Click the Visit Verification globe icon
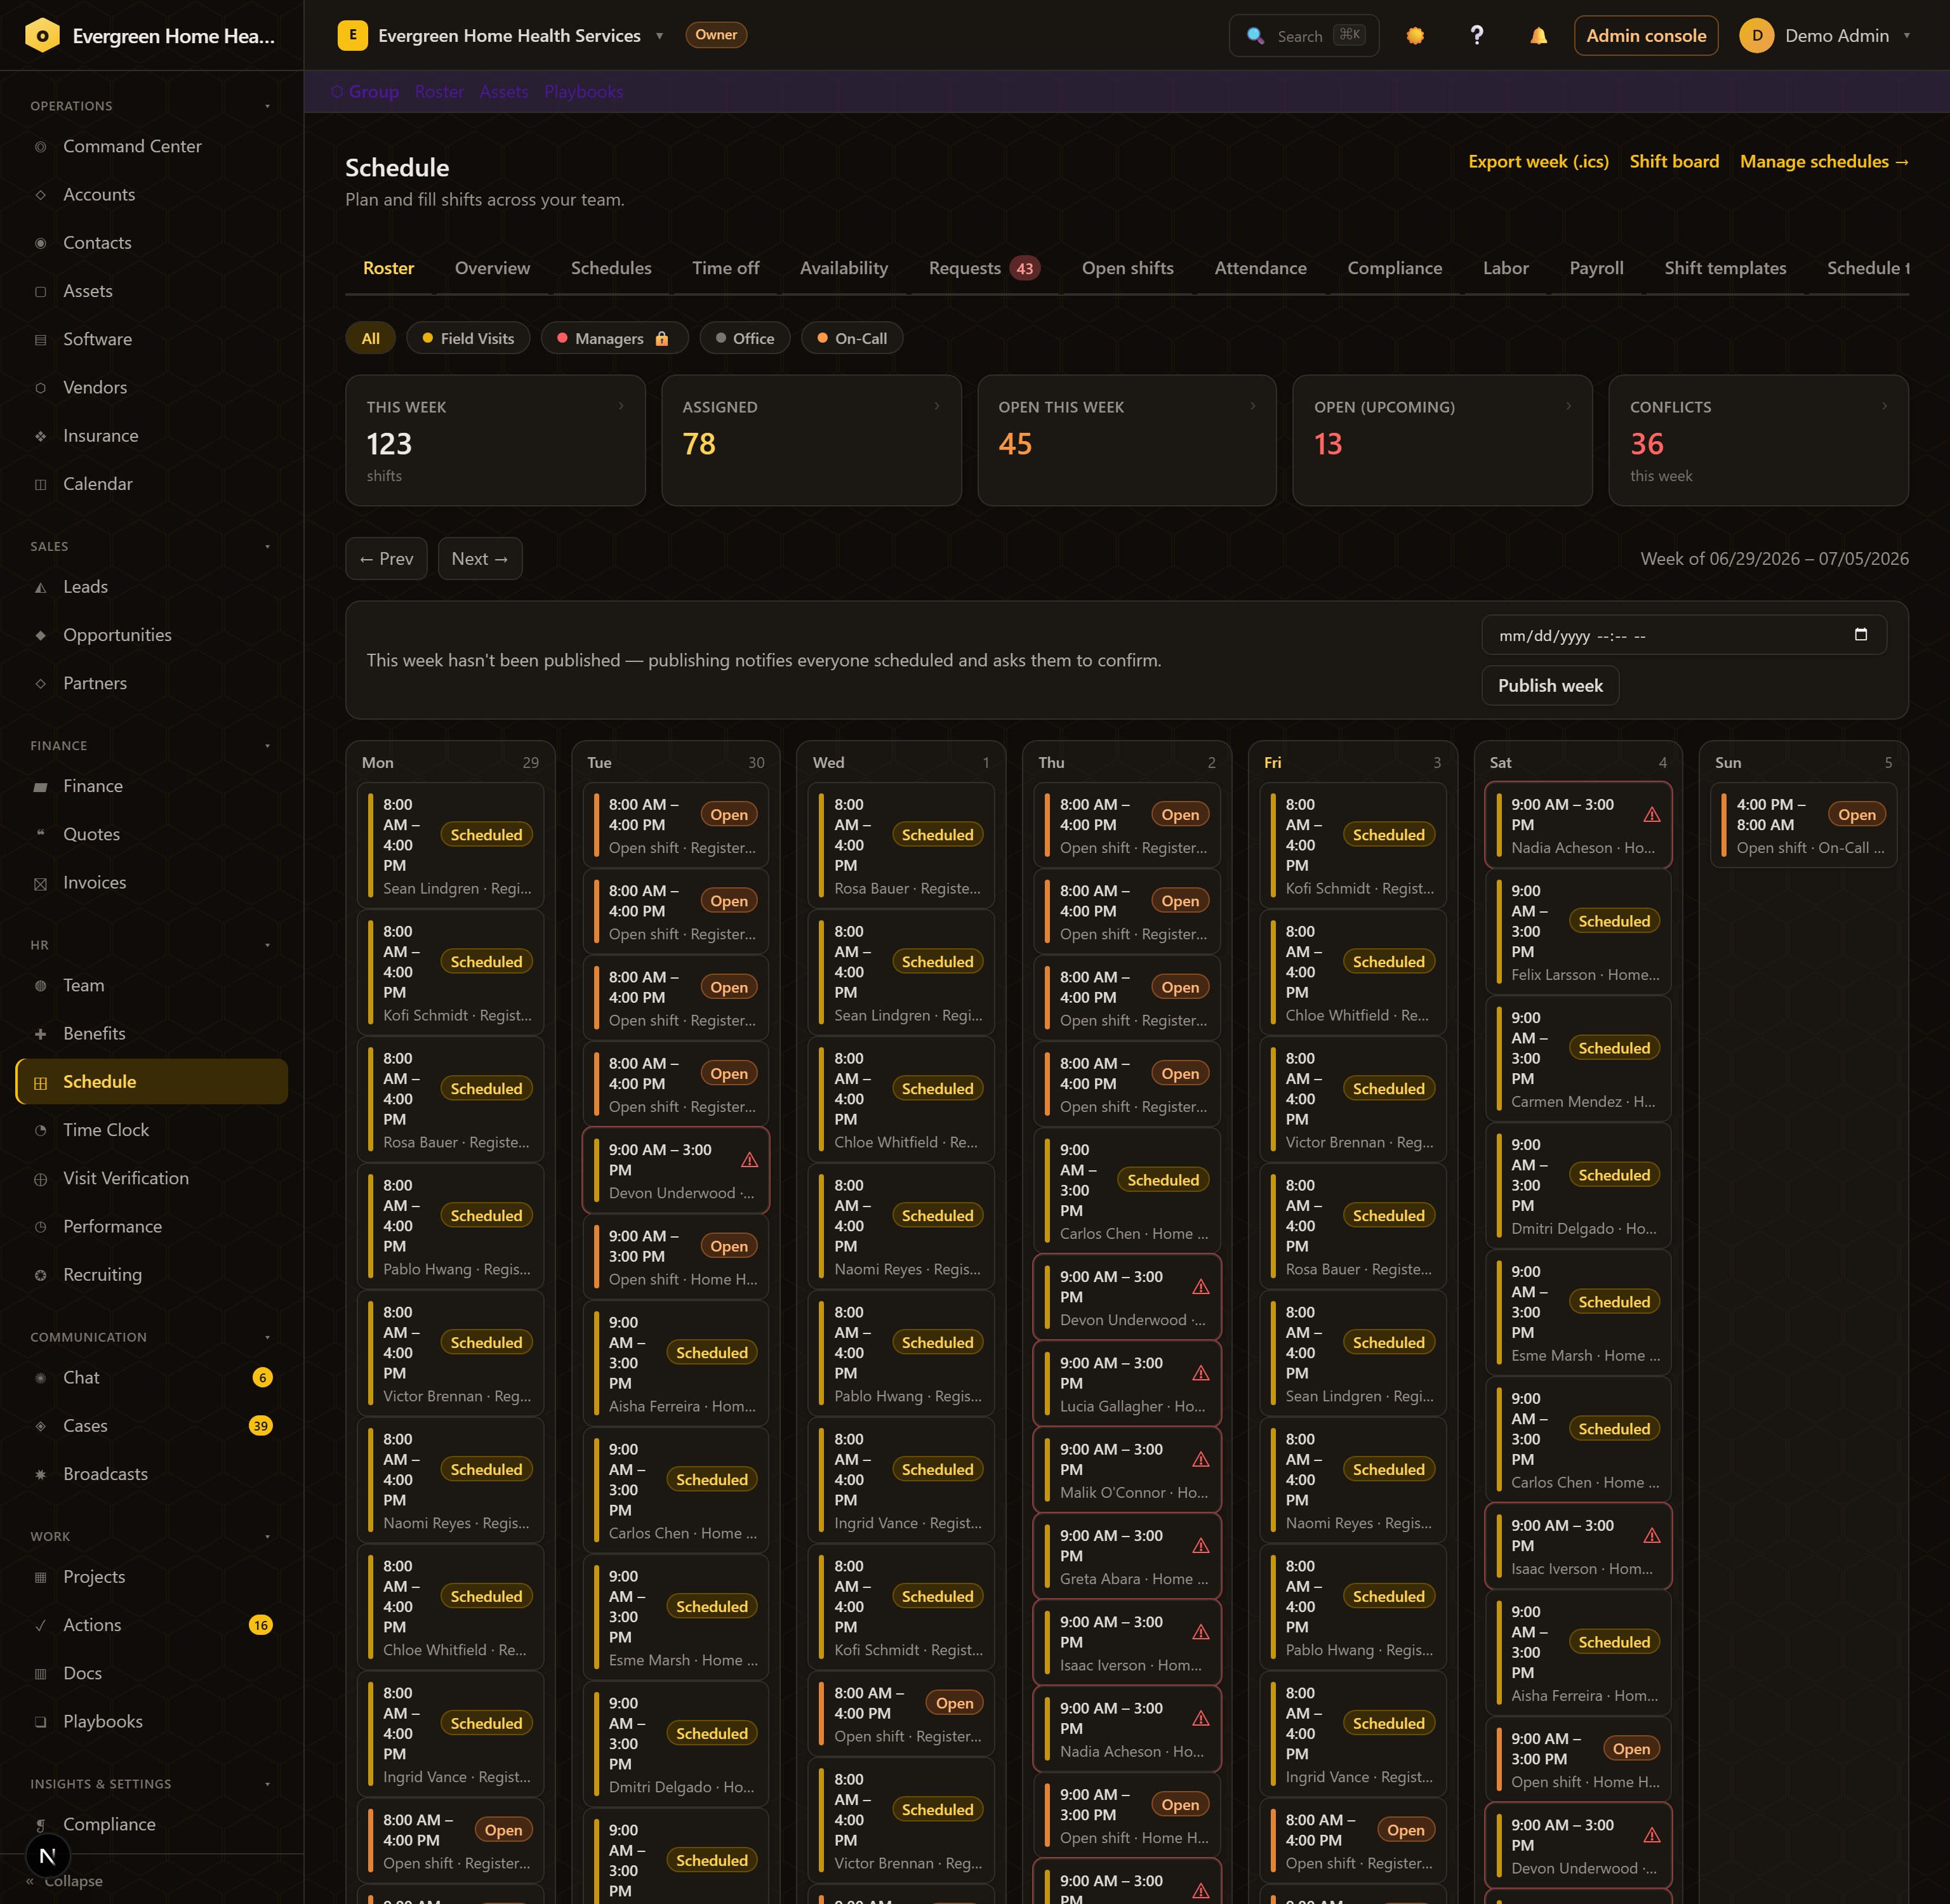The image size is (1950, 1904). pos(40,1179)
